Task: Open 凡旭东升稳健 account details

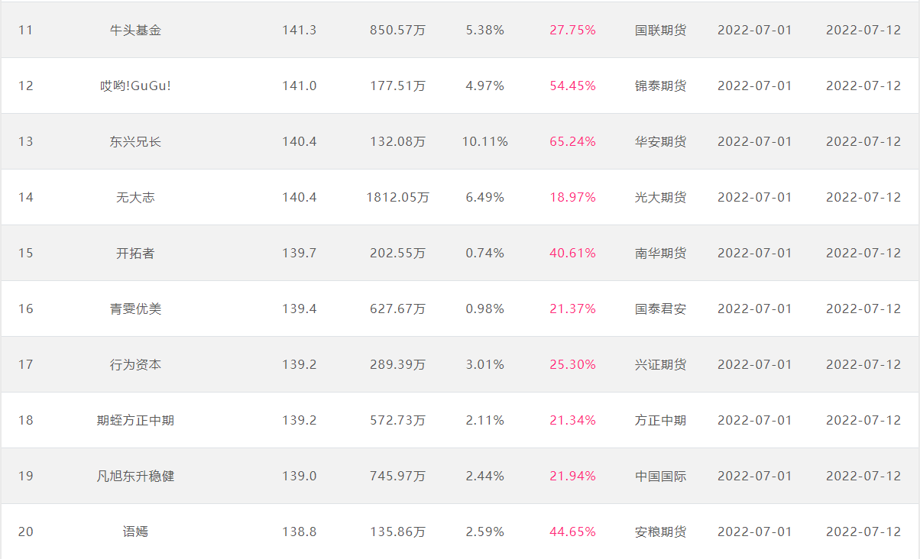Action: (x=135, y=477)
